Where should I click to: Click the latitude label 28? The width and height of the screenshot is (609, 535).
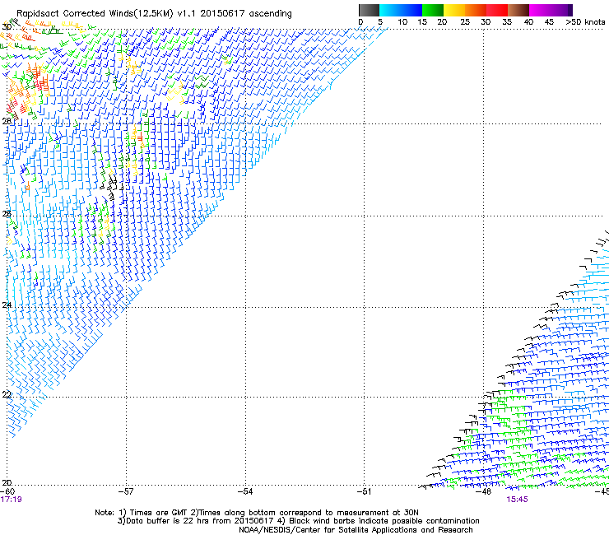coord(7,121)
